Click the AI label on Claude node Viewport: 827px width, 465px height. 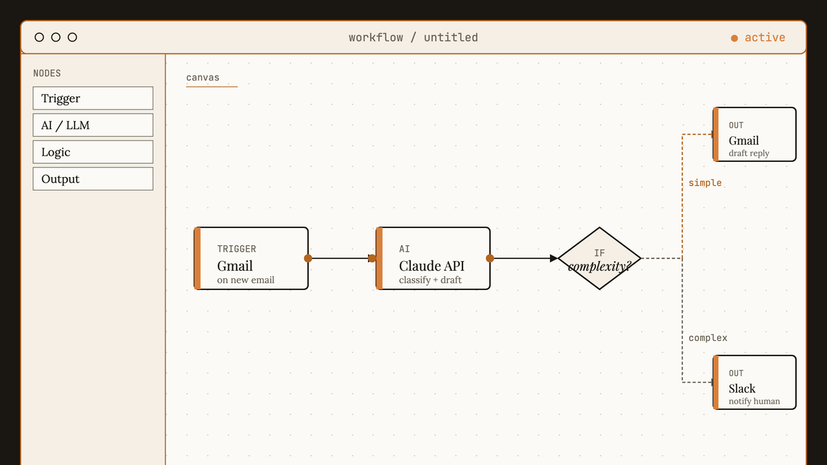(x=405, y=249)
